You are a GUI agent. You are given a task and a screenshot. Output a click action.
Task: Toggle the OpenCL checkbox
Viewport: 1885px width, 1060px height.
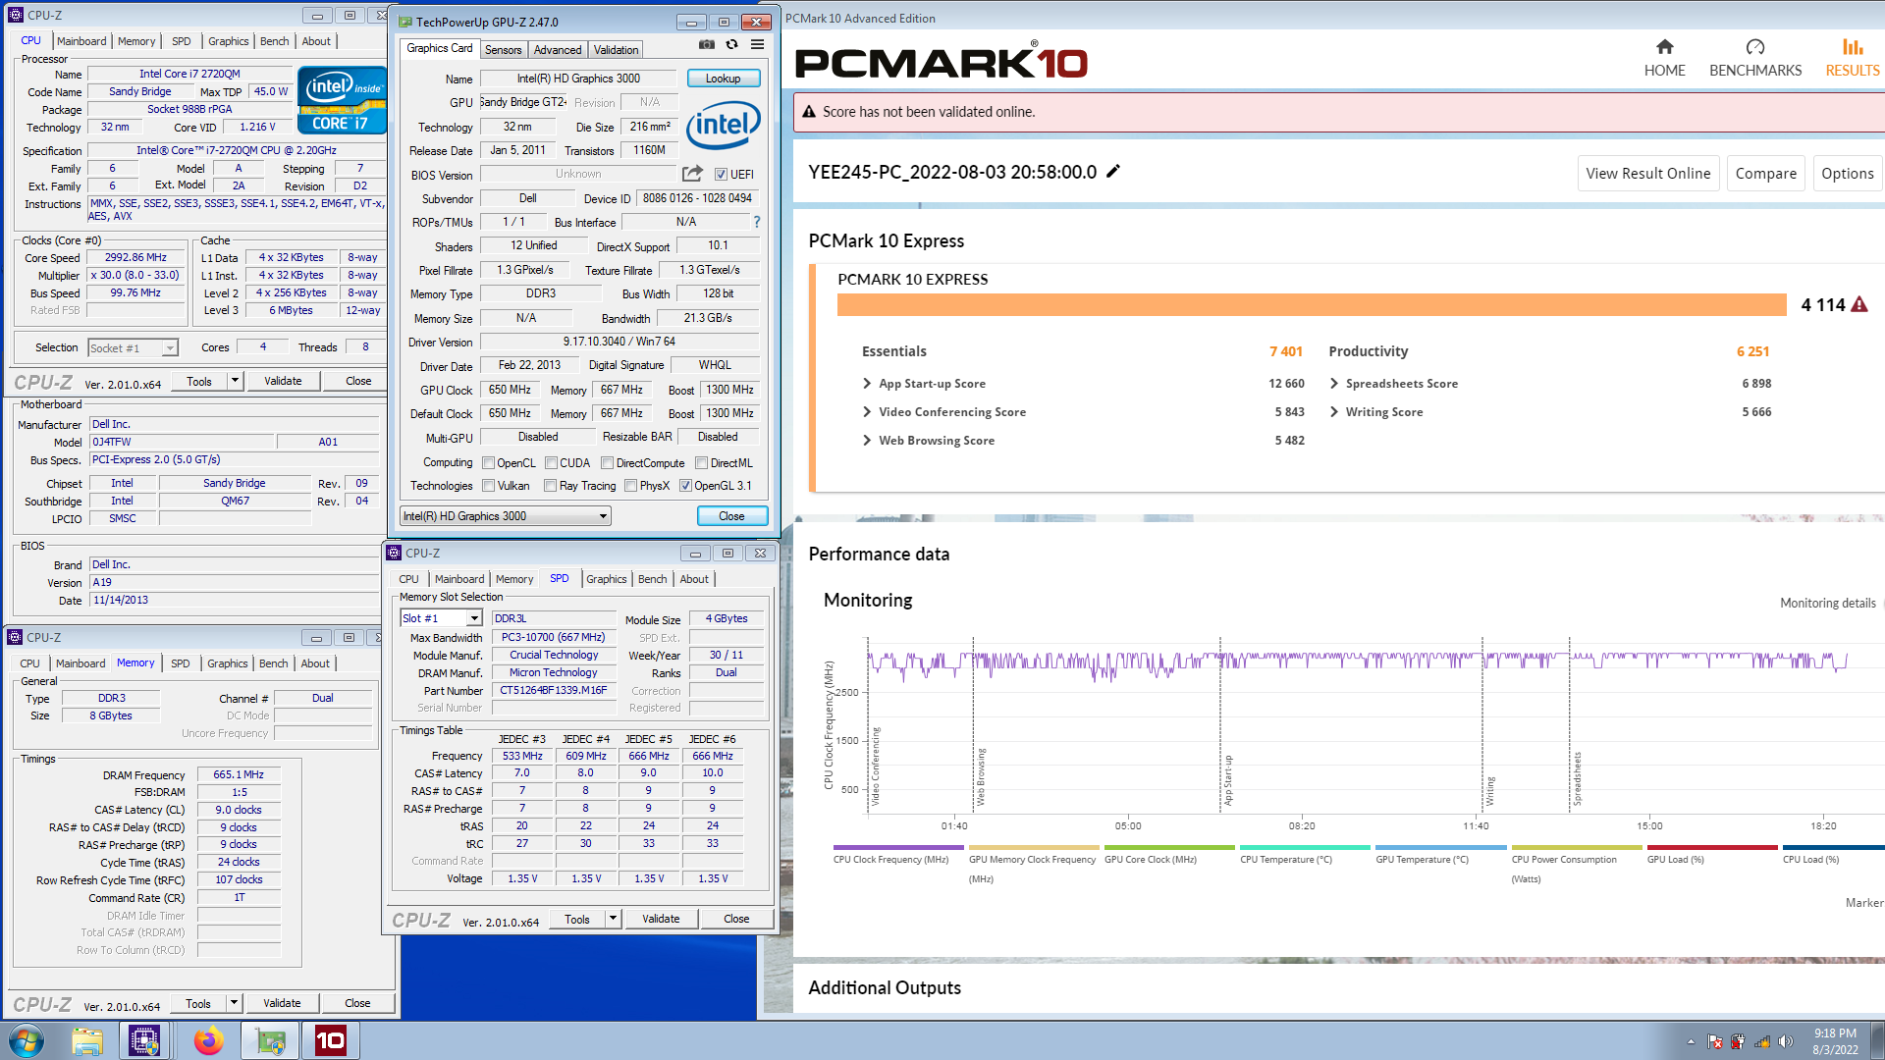489,463
